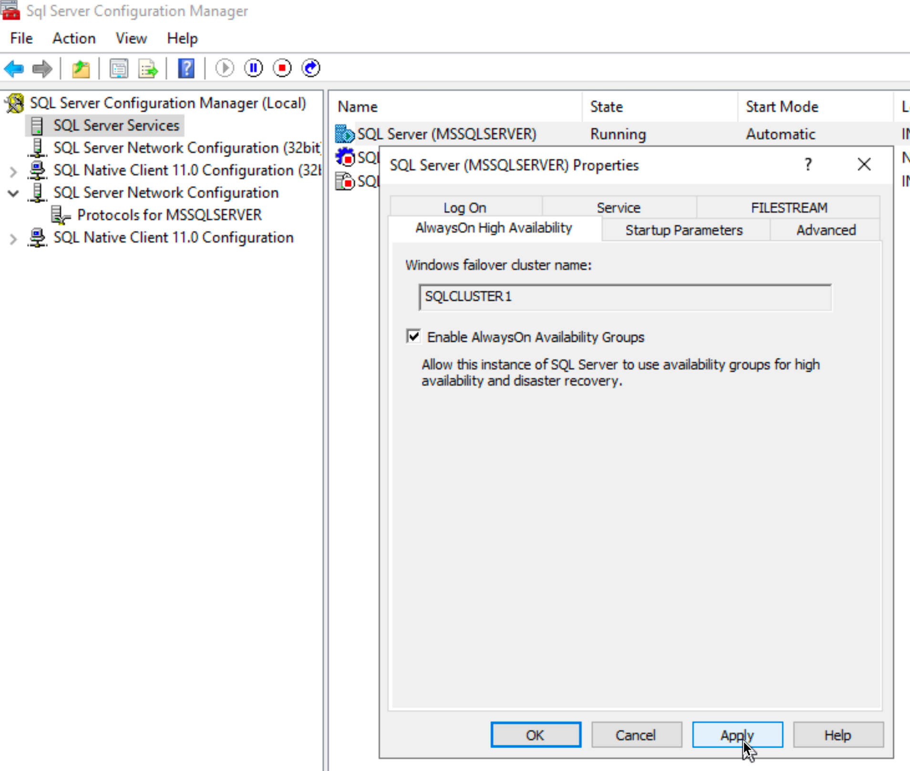
Task: Click the dialog question mark help button
Action: [x=808, y=164]
